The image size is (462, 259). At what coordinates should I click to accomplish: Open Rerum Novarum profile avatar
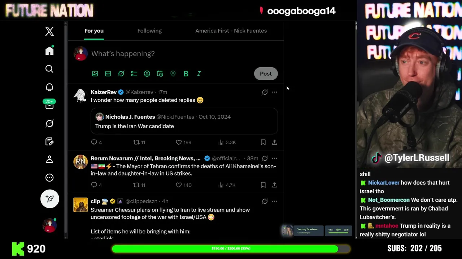coord(80,162)
